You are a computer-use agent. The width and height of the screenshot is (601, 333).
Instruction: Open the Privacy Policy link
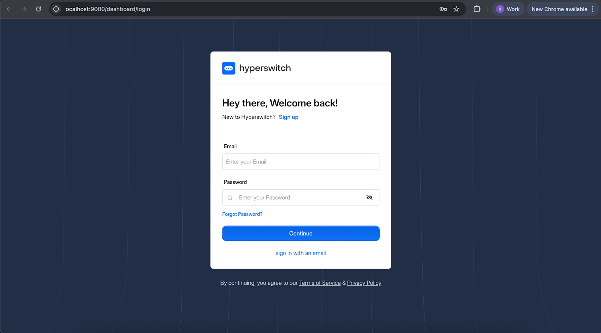(364, 283)
